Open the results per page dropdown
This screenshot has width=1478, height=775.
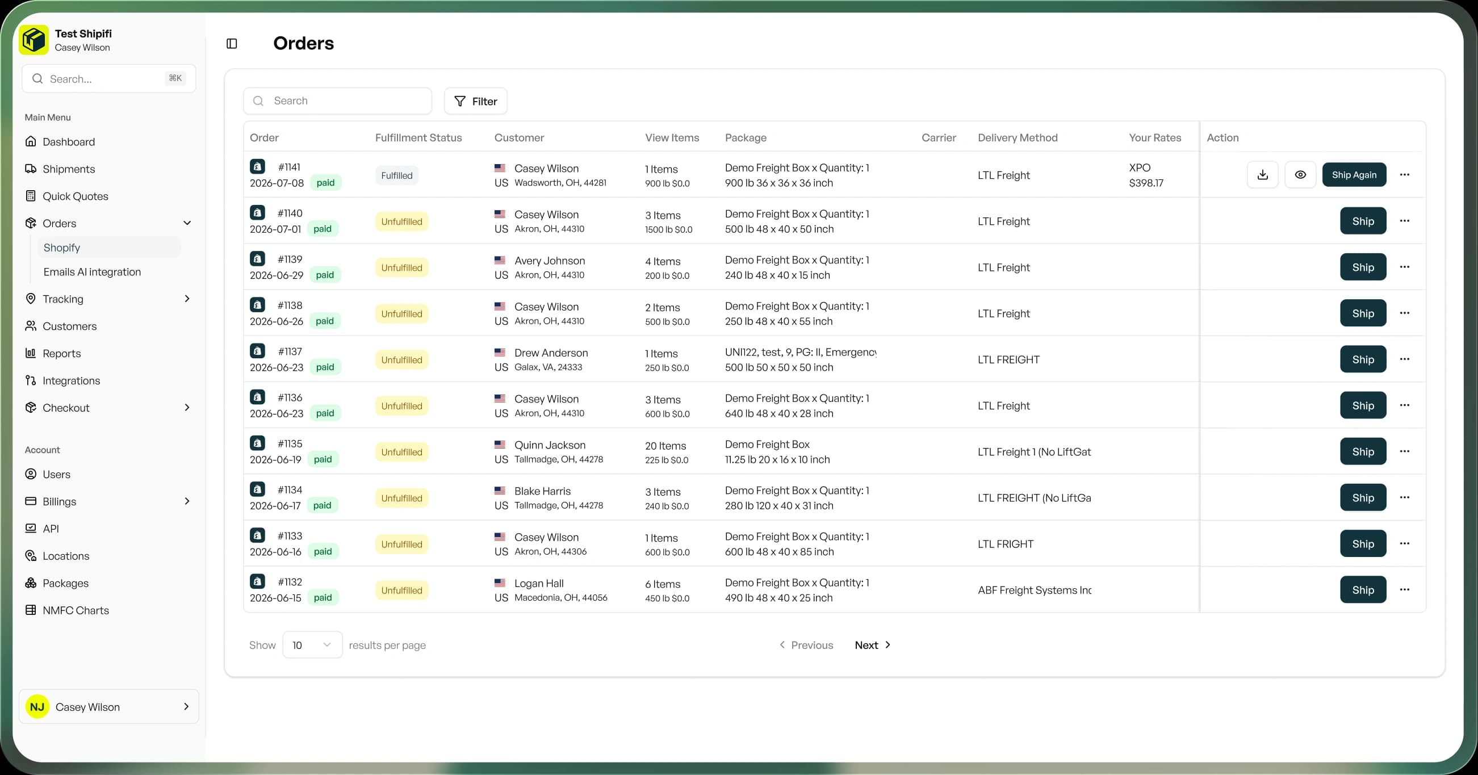tap(312, 645)
